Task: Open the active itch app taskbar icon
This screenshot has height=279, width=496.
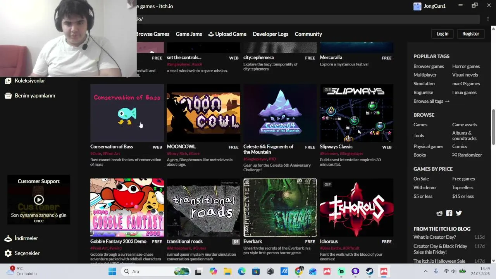Action: click(384, 271)
